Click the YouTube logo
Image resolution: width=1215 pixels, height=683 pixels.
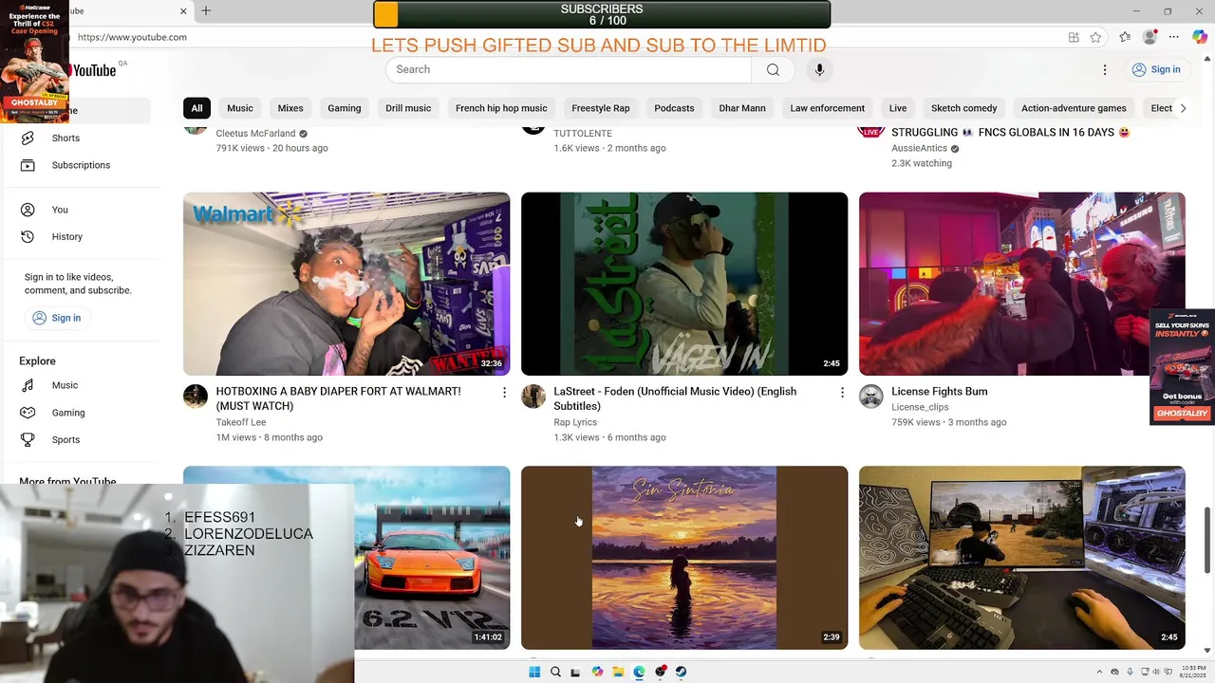point(94,70)
